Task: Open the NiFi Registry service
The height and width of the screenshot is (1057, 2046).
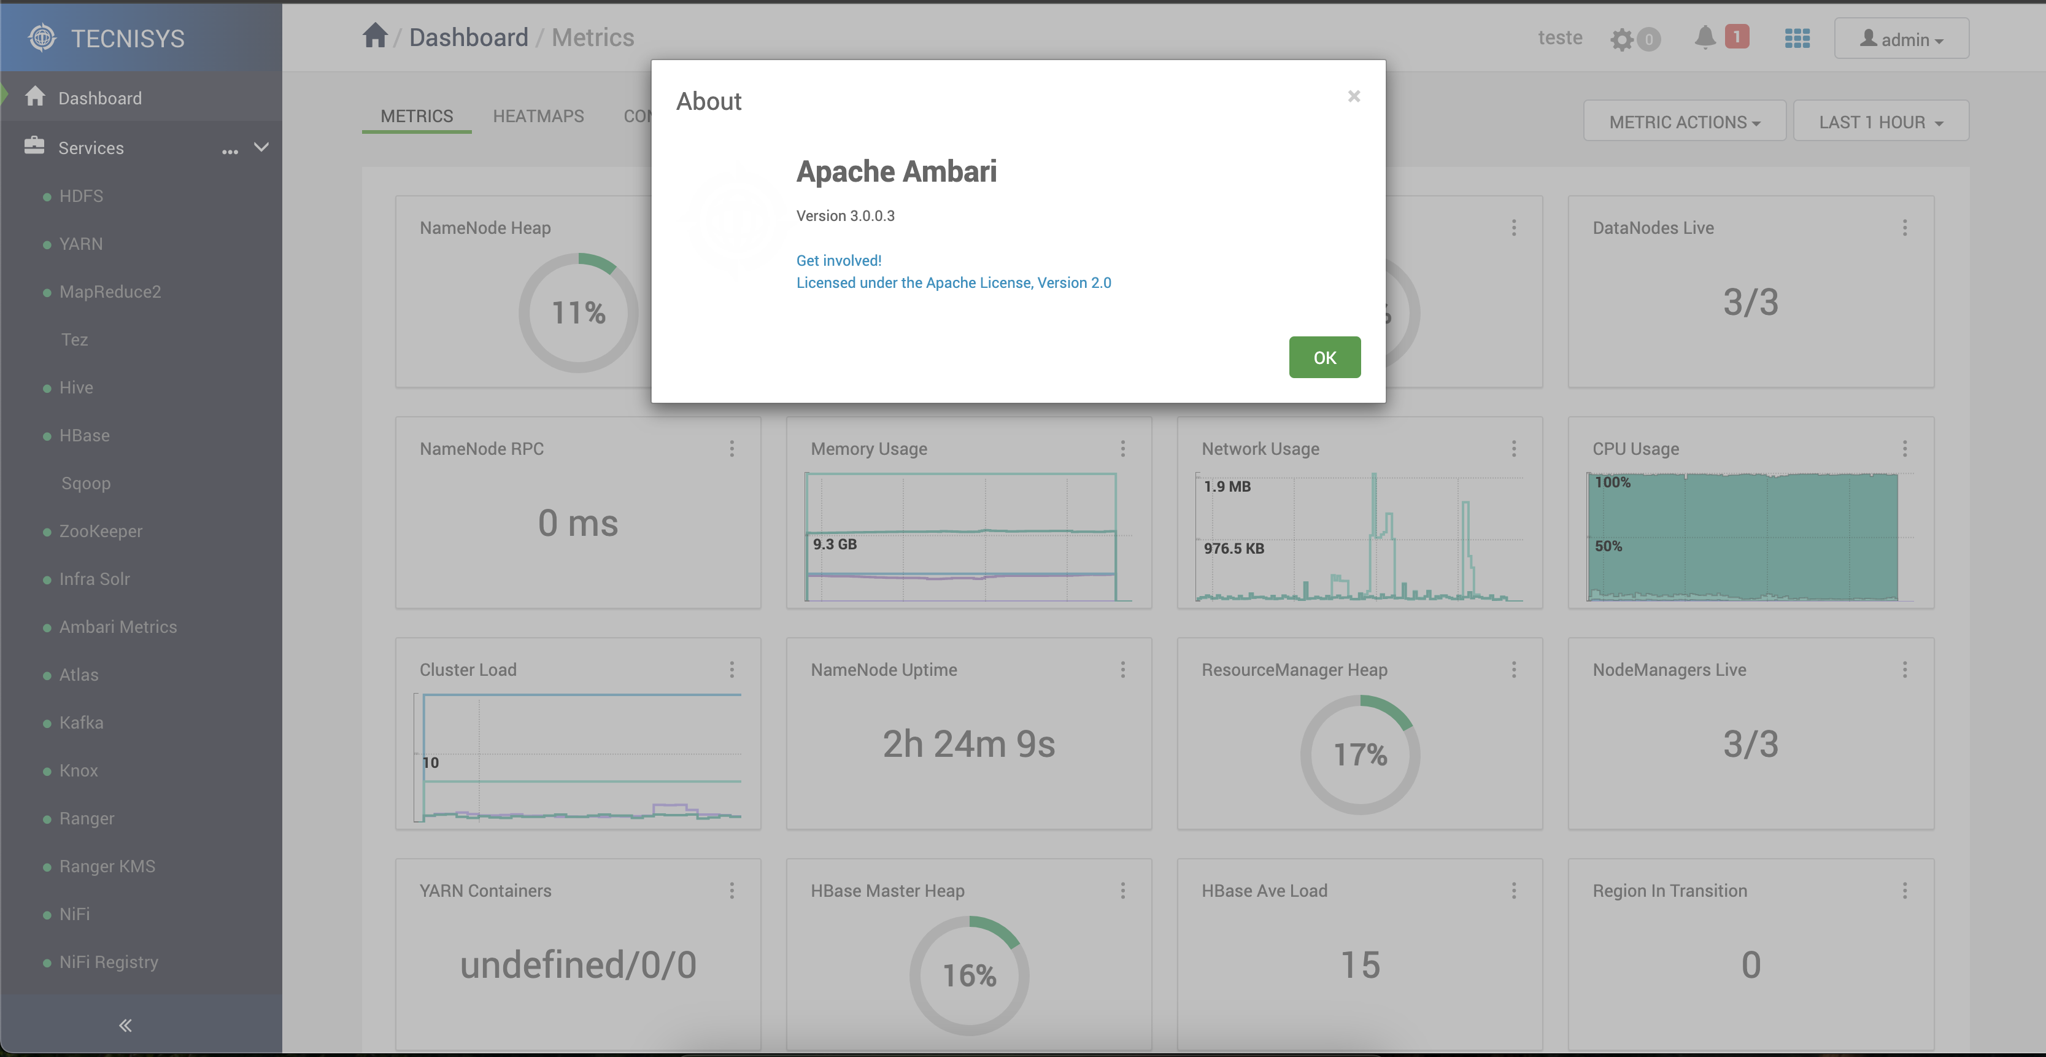Action: point(109,962)
